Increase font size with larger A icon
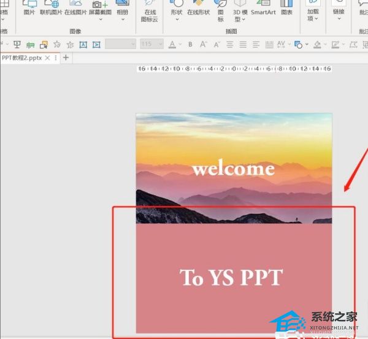The width and height of the screenshot is (368, 339). [203, 44]
